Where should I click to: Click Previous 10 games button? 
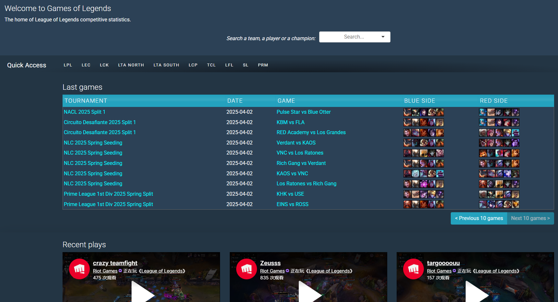click(479, 218)
